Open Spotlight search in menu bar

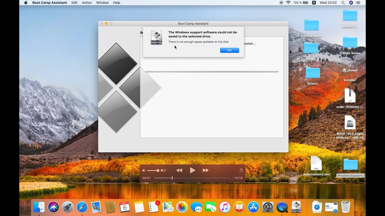343,3
